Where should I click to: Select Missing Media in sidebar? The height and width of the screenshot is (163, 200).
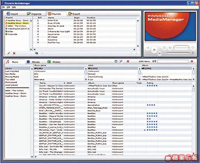click(12, 77)
